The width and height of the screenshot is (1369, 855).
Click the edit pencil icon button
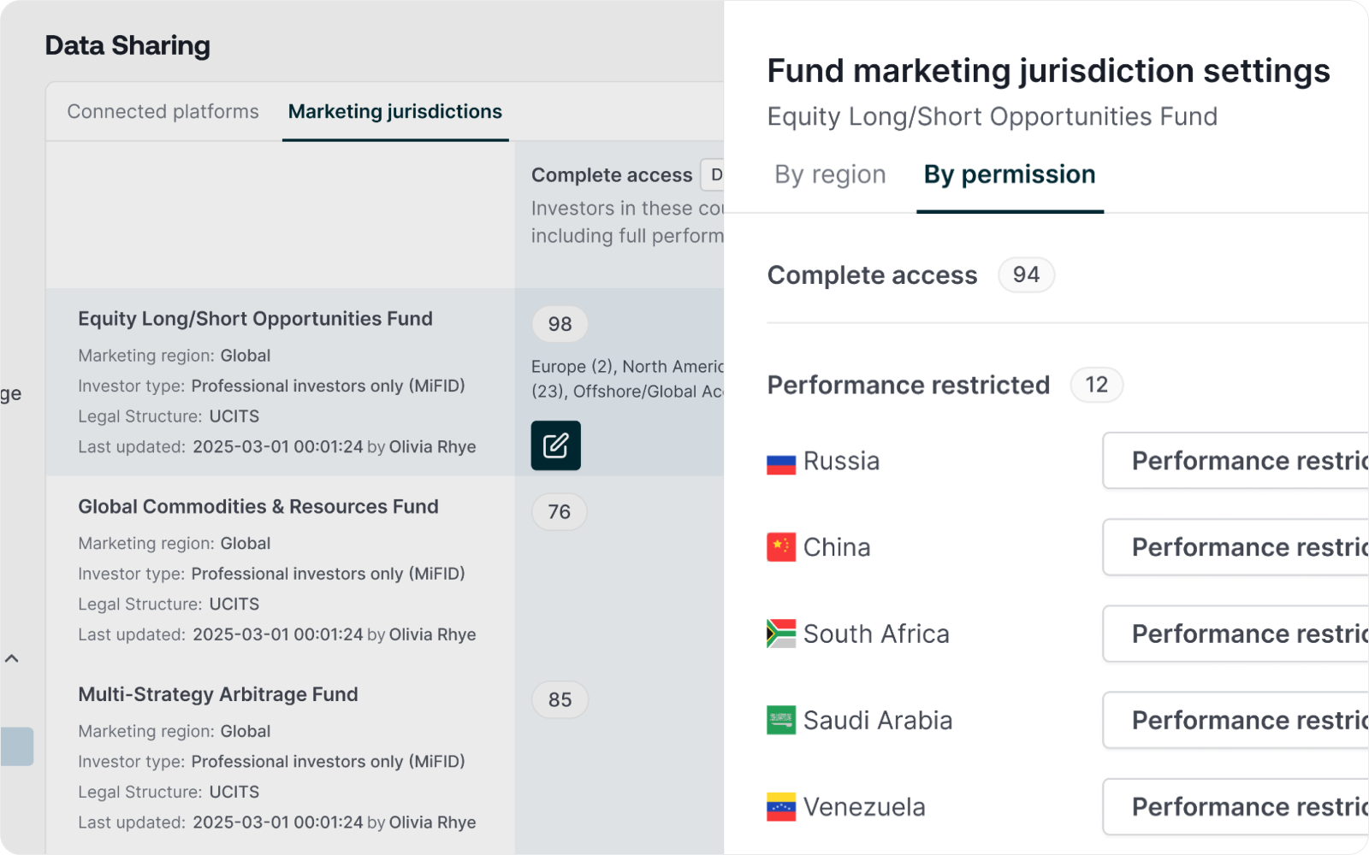pos(555,445)
